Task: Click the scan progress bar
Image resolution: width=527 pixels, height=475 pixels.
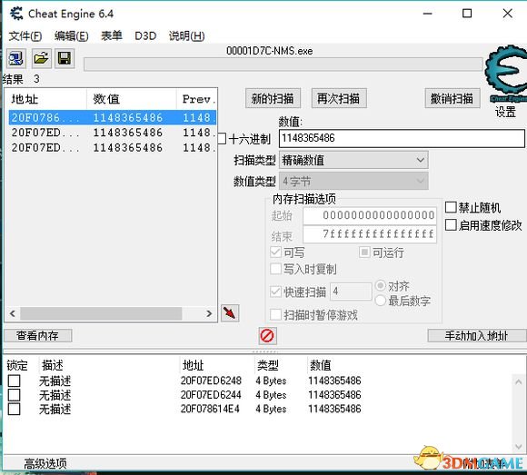Action: click(283, 64)
